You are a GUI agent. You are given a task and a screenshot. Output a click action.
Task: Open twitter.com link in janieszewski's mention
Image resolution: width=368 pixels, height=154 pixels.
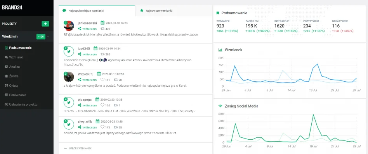[x=89, y=29]
